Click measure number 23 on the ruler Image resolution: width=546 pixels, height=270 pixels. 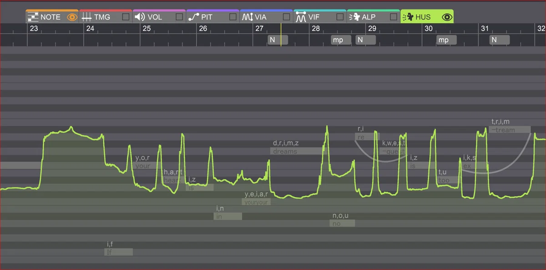pyautogui.click(x=34, y=28)
